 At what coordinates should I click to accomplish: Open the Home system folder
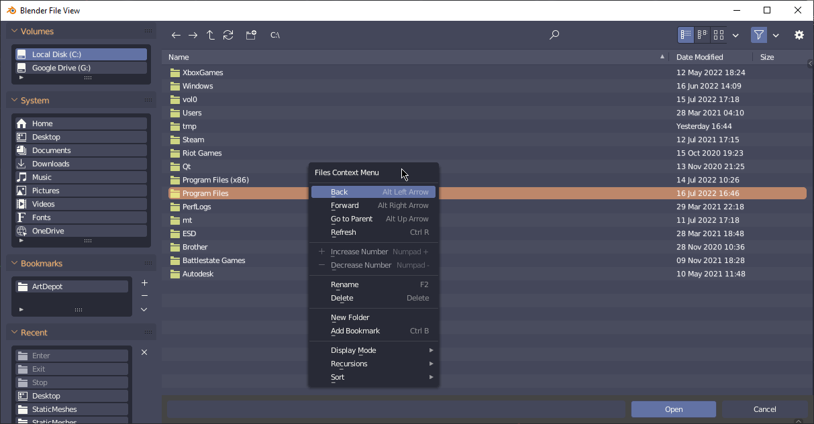(81, 123)
